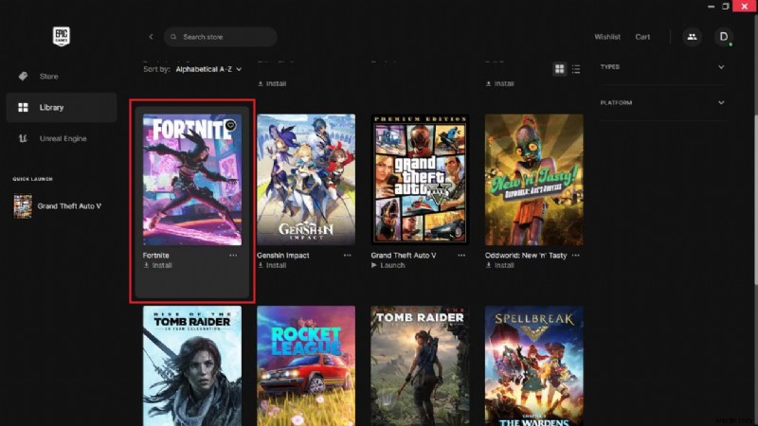Open Oddworld: New 'n' Tasty cover
The height and width of the screenshot is (426, 758).
534,180
